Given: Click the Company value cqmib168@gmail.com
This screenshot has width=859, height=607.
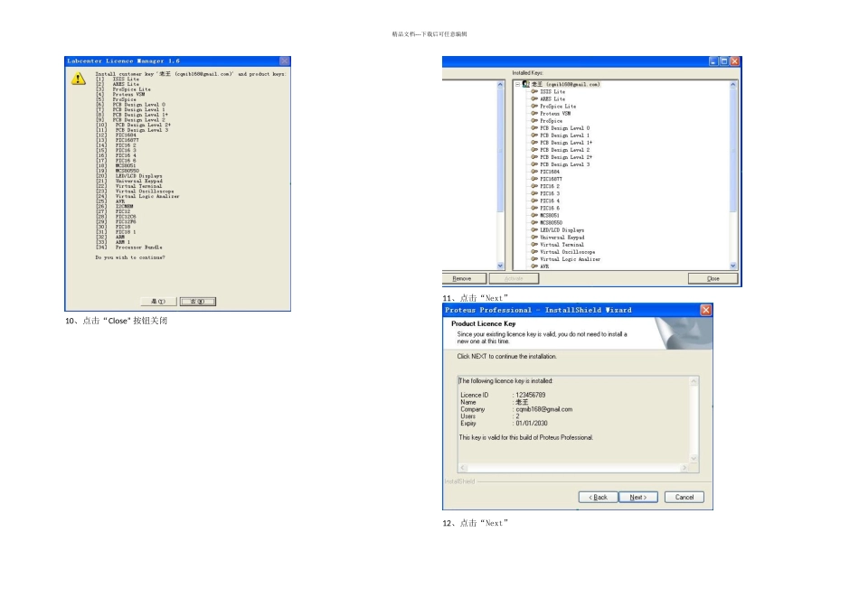Looking at the screenshot, I should click(544, 409).
